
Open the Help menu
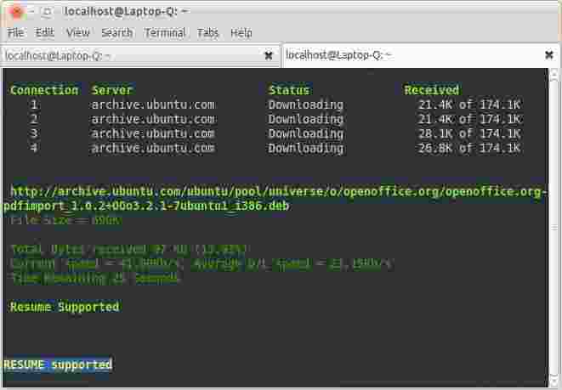pyautogui.click(x=241, y=33)
